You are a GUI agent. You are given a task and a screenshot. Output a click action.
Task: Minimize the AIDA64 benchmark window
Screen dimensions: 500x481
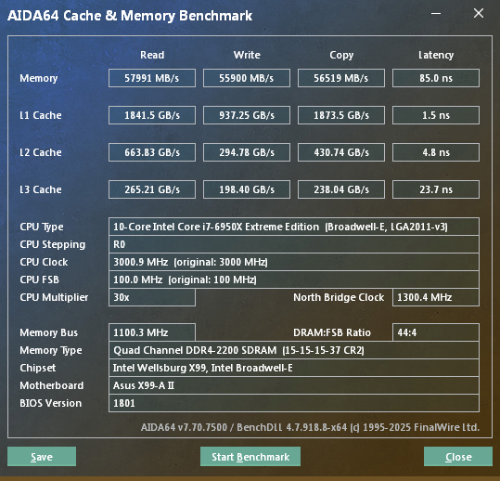pyautogui.click(x=436, y=13)
